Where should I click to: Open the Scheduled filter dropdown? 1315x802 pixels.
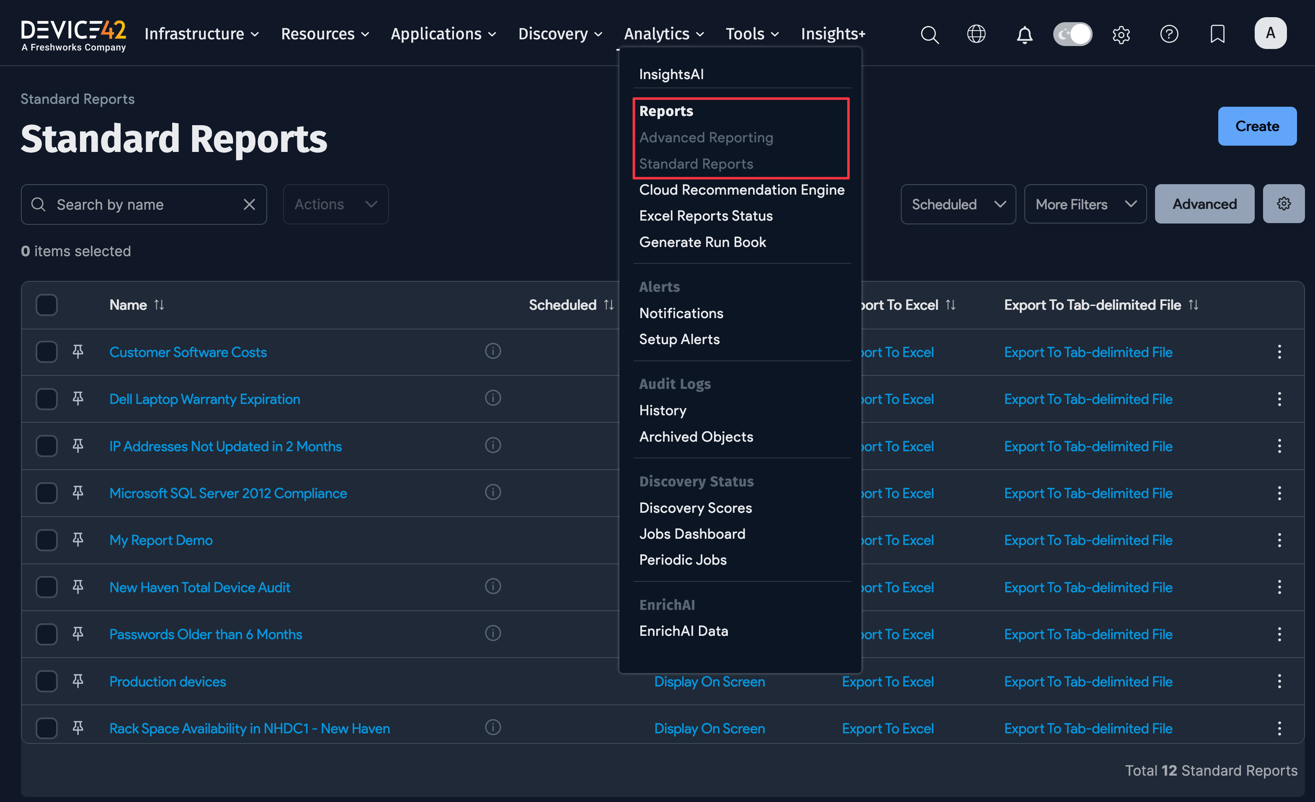click(x=958, y=204)
